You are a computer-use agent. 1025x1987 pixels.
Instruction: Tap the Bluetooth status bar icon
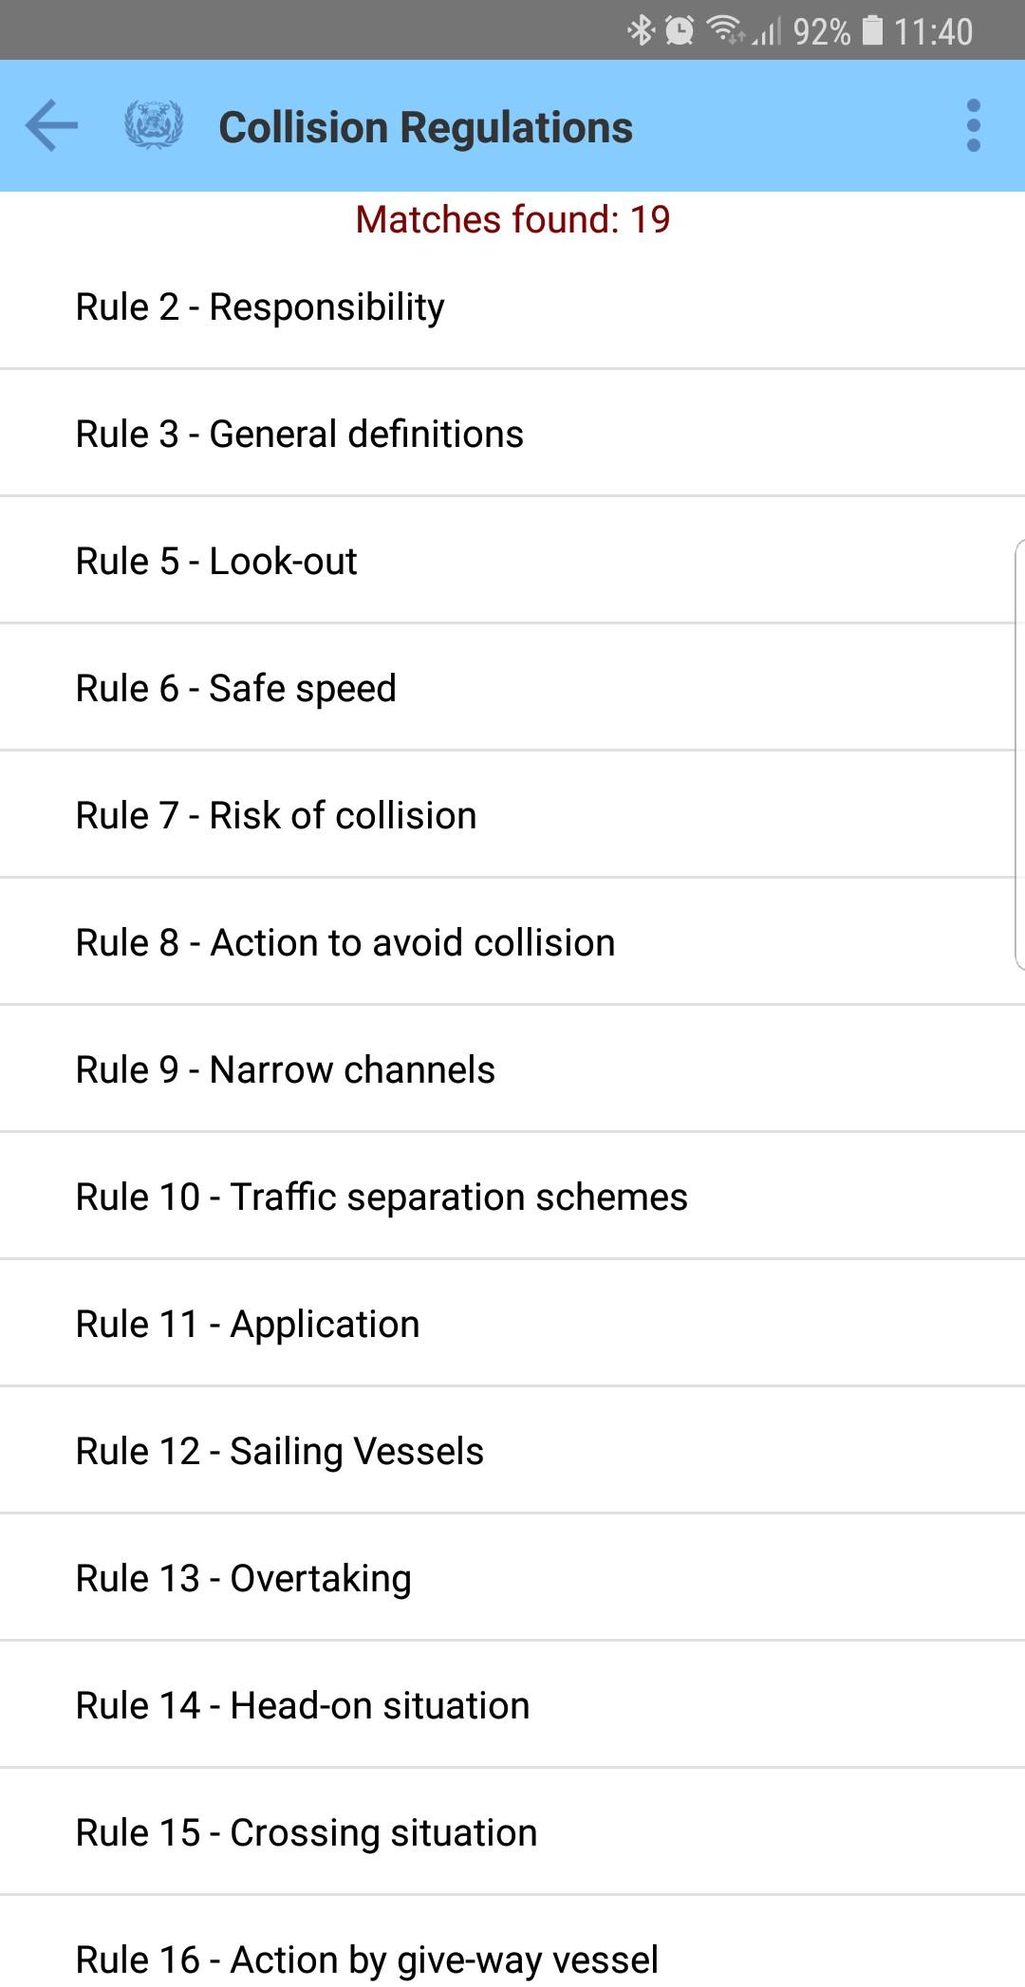642,31
